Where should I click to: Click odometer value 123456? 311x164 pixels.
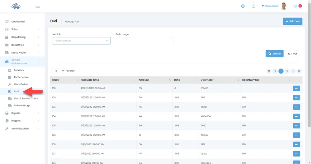coord(204,88)
